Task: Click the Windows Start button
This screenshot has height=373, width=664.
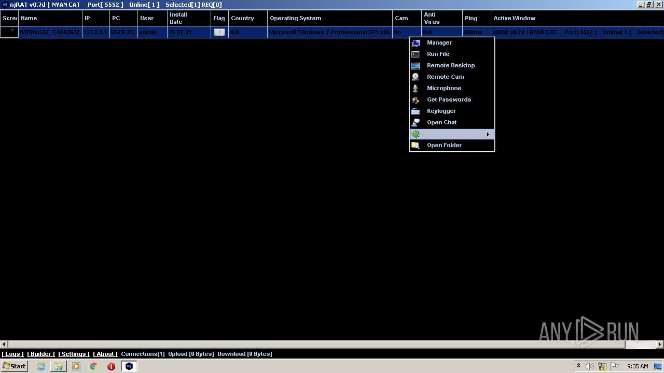Action: (14, 366)
